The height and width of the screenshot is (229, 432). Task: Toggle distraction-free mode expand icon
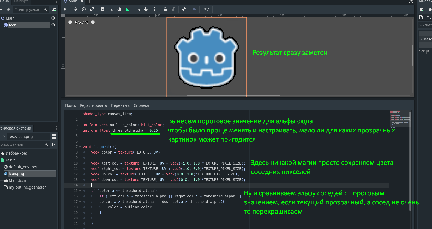[x=411, y=1]
